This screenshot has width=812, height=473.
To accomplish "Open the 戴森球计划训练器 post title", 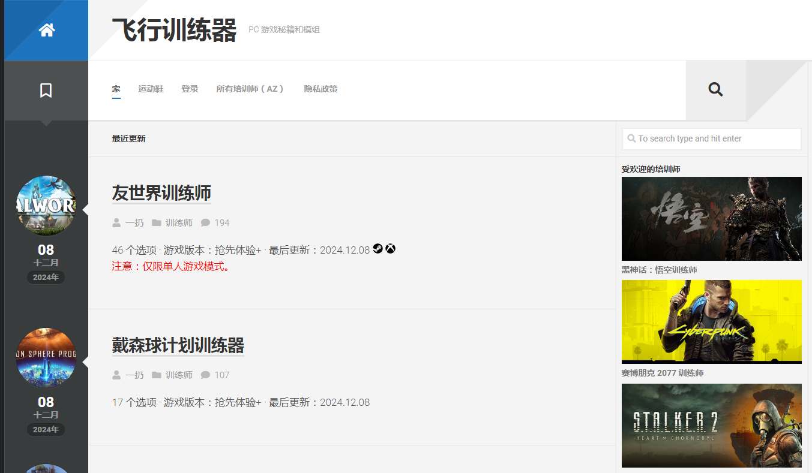I will [x=178, y=345].
